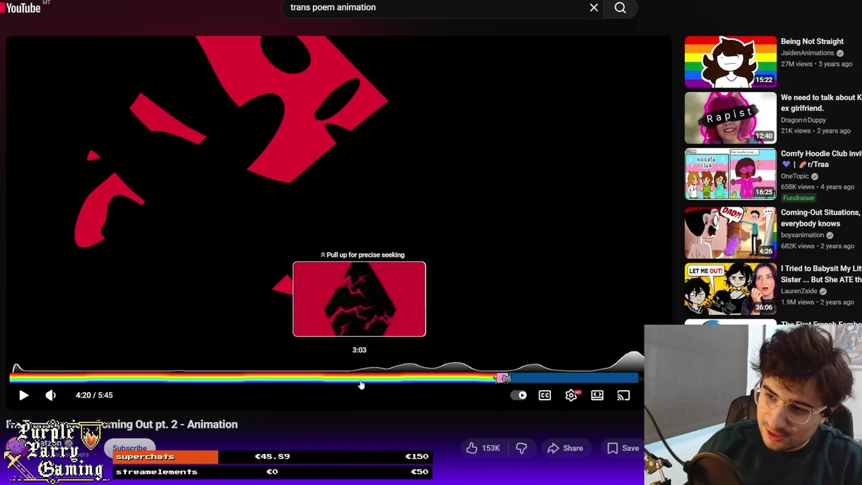The width and height of the screenshot is (862, 485).
Task: Clear the search box with the X
Action: click(594, 7)
